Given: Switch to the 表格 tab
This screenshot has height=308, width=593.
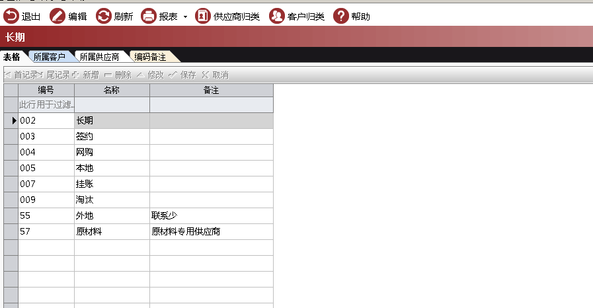Looking at the screenshot, I should (x=12, y=57).
